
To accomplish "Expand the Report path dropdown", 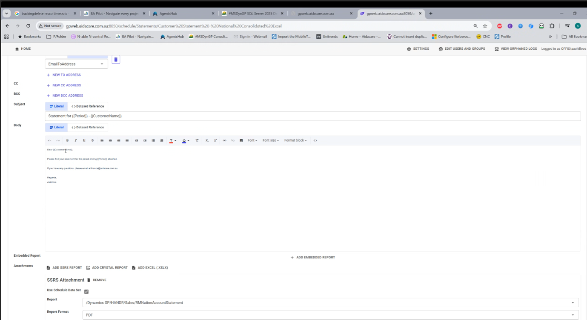I will (330, 303).
